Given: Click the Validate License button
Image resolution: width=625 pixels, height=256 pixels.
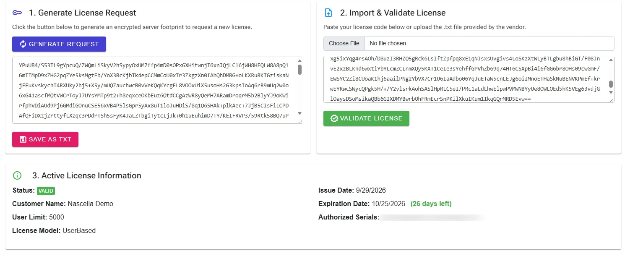Looking at the screenshot, I should point(366,118).
